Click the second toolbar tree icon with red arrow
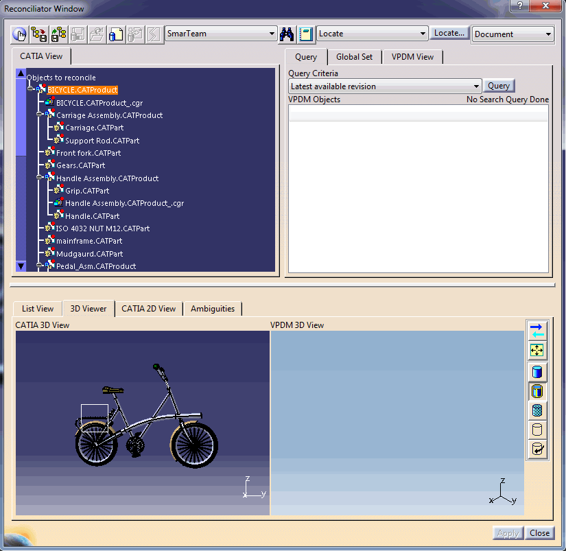This screenshot has width=566, height=551. tap(39, 34)
